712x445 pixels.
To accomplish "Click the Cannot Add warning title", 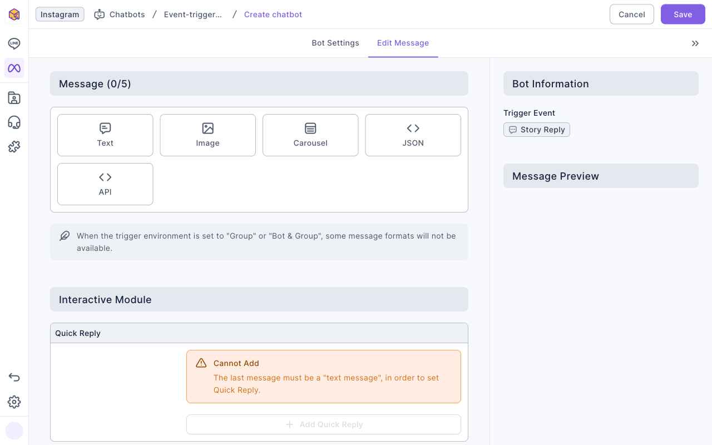I will point(236,363).
